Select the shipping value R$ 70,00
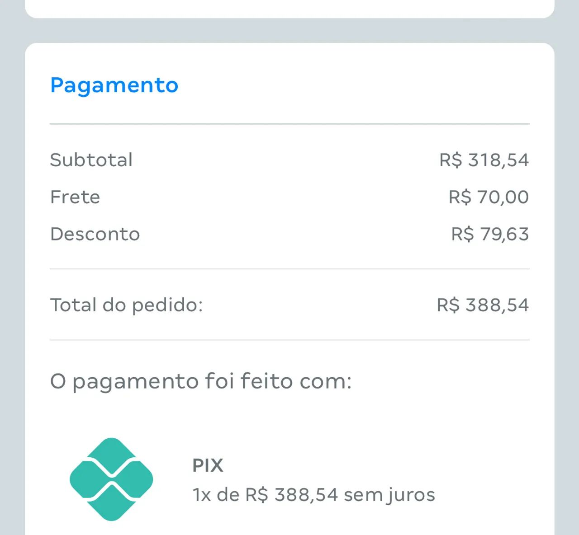Image resolution: width=579 pixels, height=535 pixels. [488, 197]
